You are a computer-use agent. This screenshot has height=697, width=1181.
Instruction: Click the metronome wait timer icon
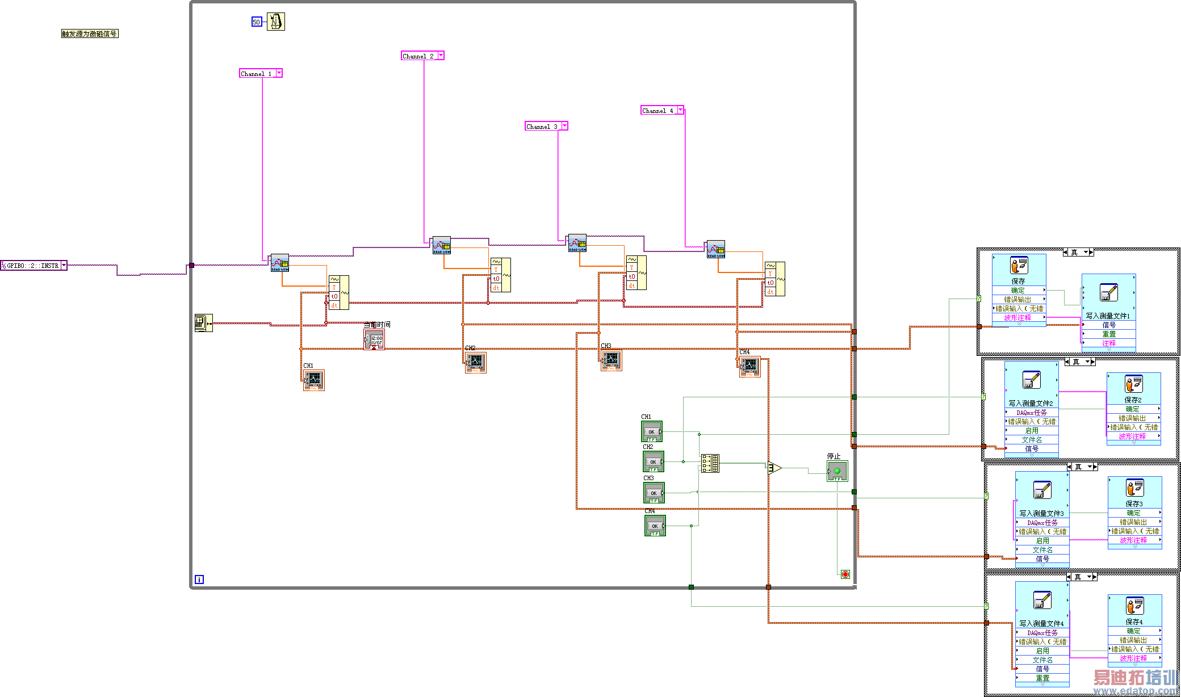click(276, 22)
